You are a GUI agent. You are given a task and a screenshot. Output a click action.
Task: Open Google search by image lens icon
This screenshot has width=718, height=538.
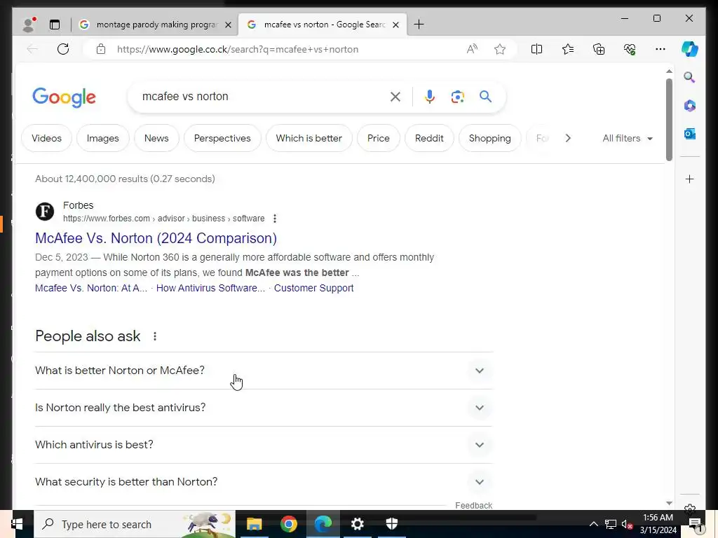click(x=457, y=97)
